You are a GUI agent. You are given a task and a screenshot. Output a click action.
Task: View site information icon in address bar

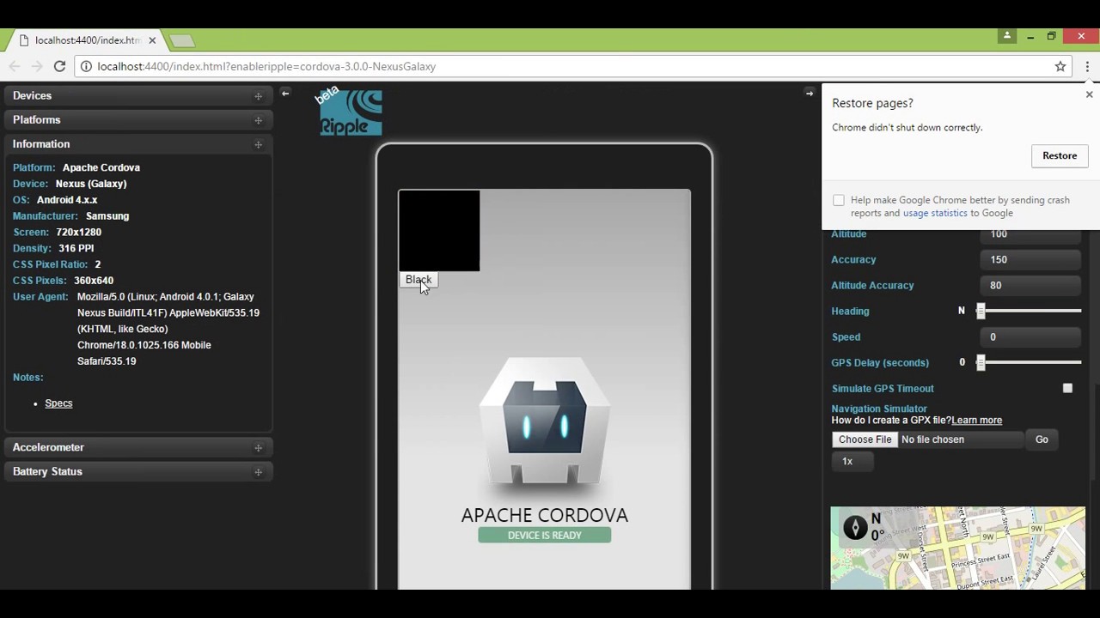point(86,66)
